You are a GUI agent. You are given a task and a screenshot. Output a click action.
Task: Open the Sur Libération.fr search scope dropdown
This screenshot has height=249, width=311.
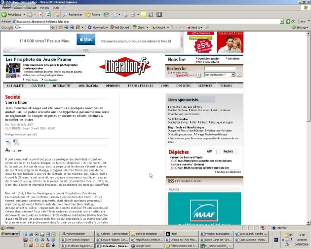(233, 75)
